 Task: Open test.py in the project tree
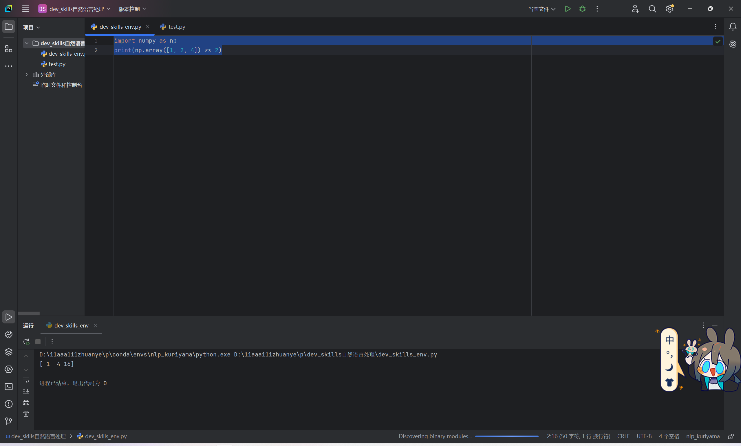click(54, 64)
